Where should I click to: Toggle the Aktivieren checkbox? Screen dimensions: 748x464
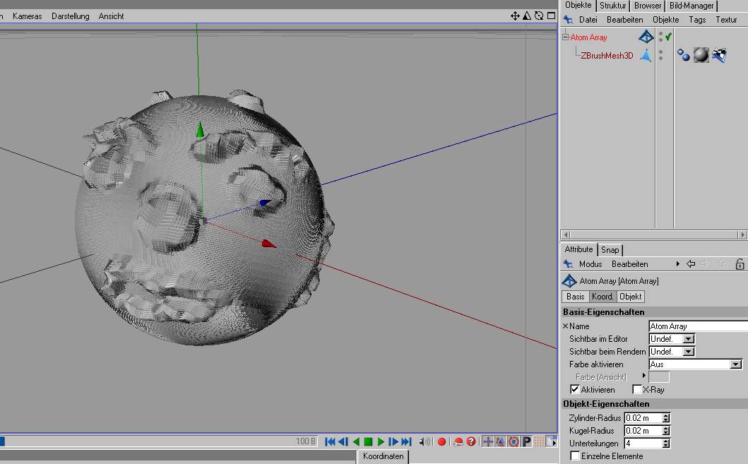[575, 390]
